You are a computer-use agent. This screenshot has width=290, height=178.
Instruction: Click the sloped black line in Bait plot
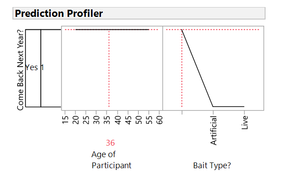pyautogui.click(x=197, y=68)
